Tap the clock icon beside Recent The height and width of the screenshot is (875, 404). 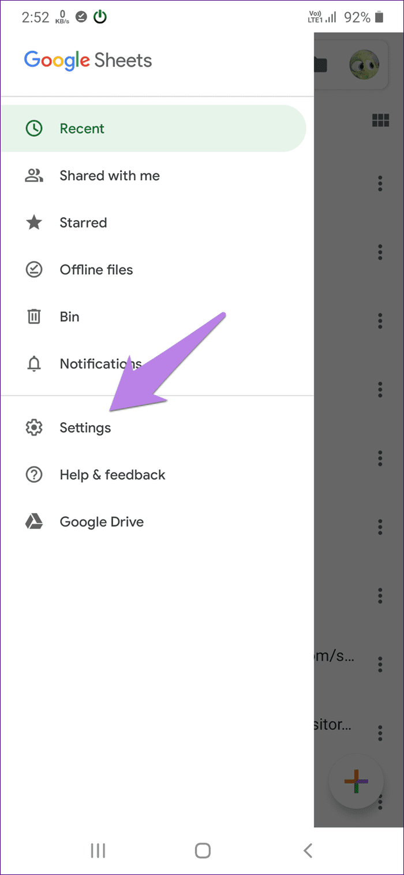point(34,128)
